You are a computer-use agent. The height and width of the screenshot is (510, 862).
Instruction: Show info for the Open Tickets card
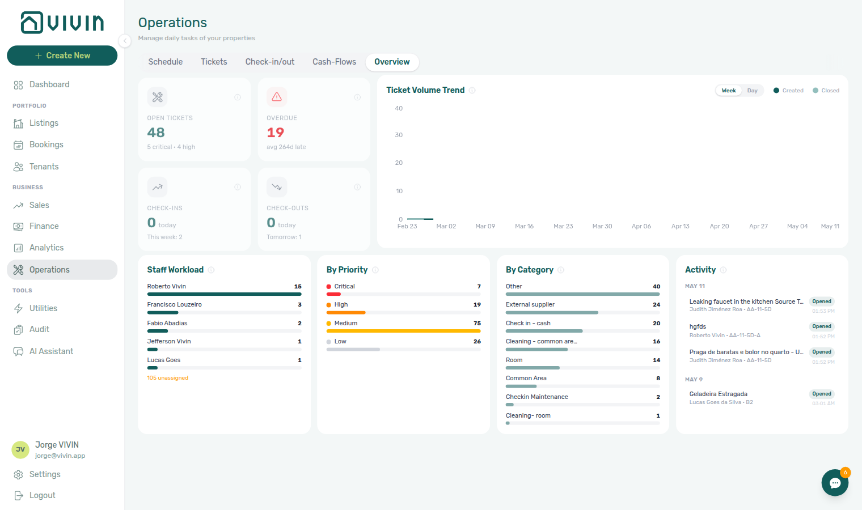238,97
